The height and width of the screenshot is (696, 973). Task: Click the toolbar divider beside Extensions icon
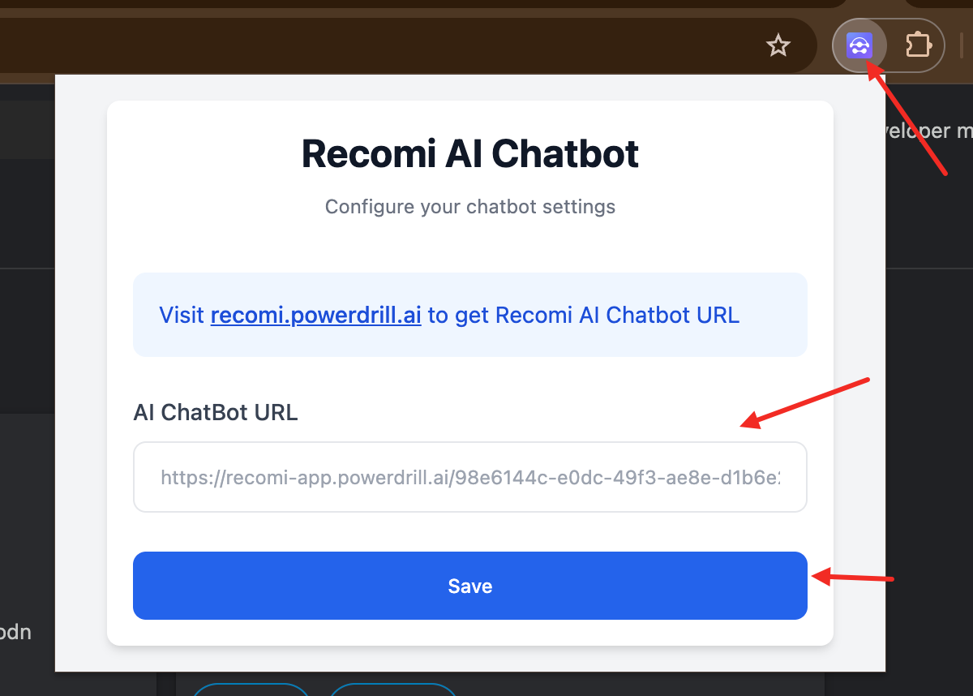tap(962, 45)
